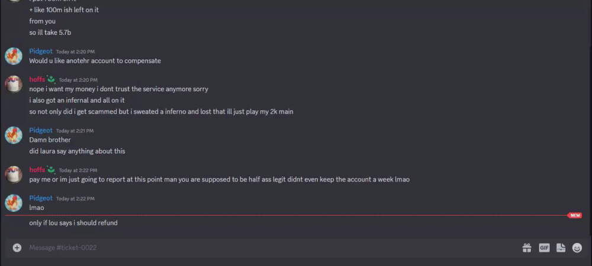Click Pidgeot's username above the "lmao" message

[x=41, y=198]
